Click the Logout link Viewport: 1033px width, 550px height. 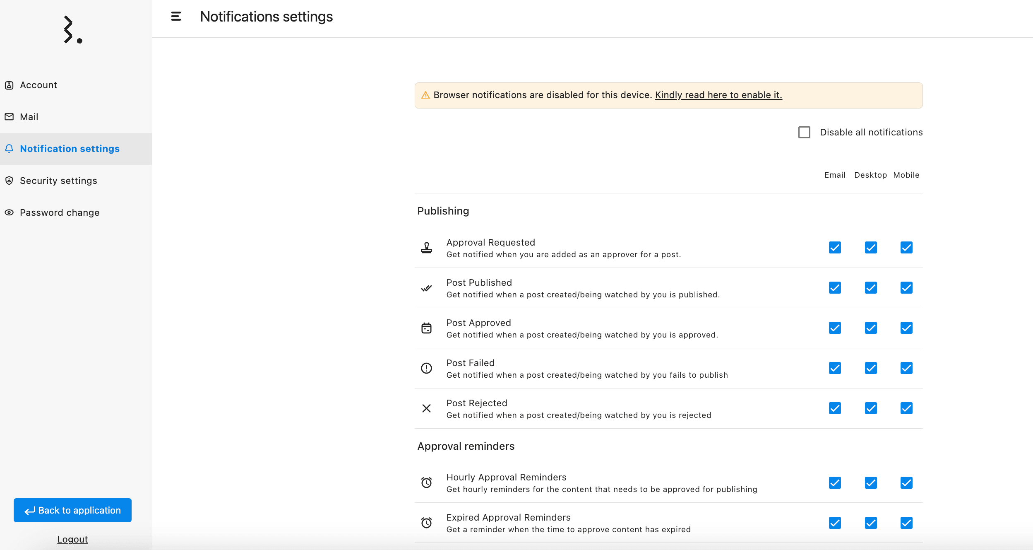[x=72, y=539]
